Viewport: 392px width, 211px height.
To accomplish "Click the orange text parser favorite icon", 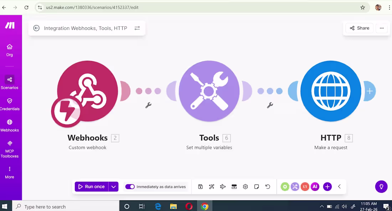I will tap(305, 186).
